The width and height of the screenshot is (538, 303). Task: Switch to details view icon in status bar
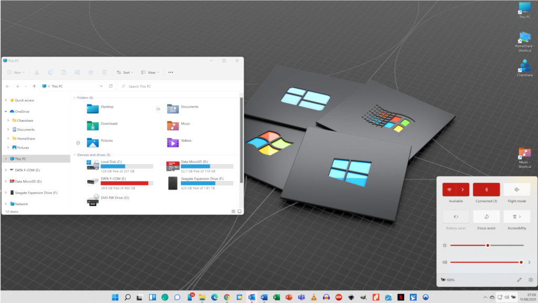[x=233, y=212]
